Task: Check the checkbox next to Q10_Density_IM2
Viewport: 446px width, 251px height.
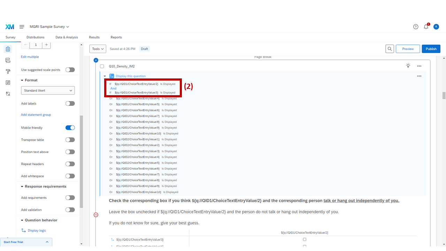Action: 102,66
